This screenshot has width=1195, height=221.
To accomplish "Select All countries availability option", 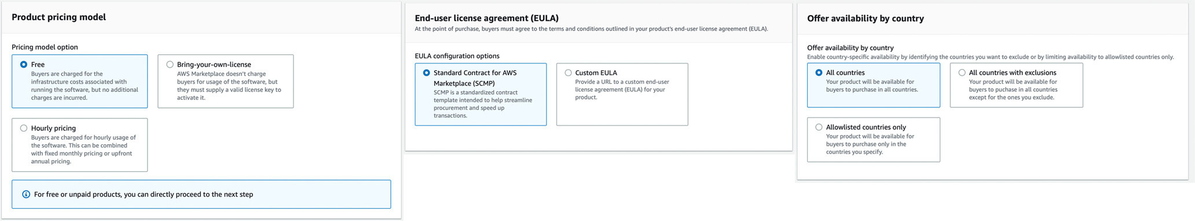I will (x=819, y=73).
